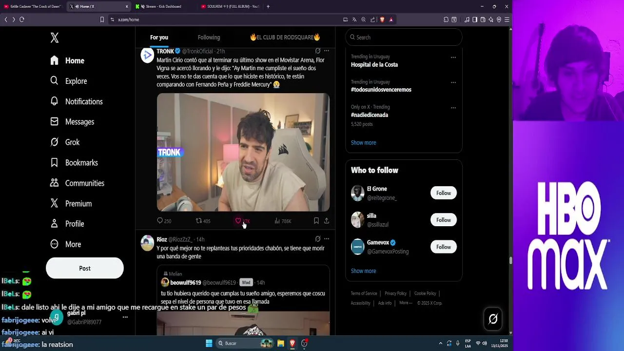Open Notifications in the sidebar
The image size is (624, 351).
(x=77, y=101)
